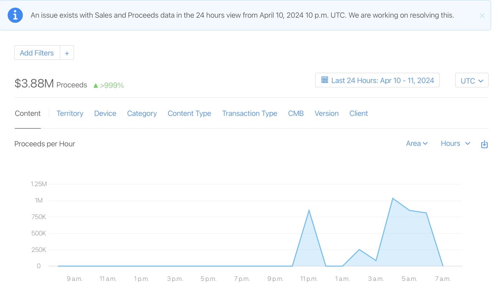Select the Content tab
Image resolution: width=497 pixels, height=287 pixels.
pyautogui.click(x=28, y=113)
